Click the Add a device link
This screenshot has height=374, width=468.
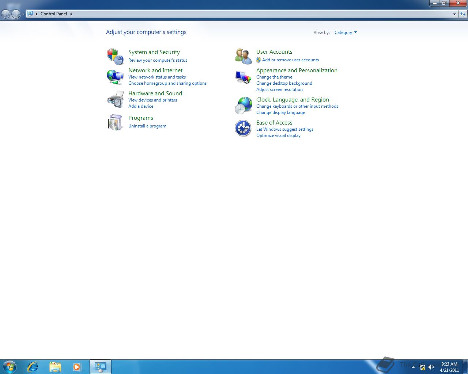click(141, 106)
